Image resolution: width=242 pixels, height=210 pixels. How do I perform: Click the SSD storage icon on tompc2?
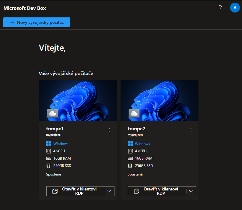click(130, 166)
